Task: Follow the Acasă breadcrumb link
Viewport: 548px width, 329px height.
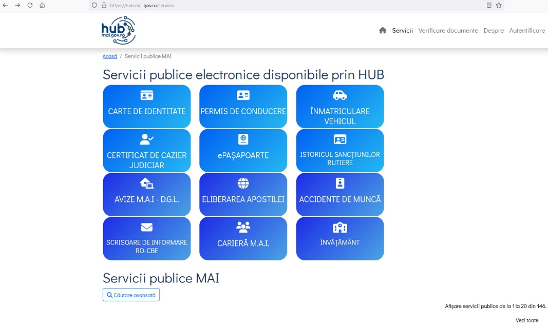Action: pyautogui.click(x=110, y=56)
